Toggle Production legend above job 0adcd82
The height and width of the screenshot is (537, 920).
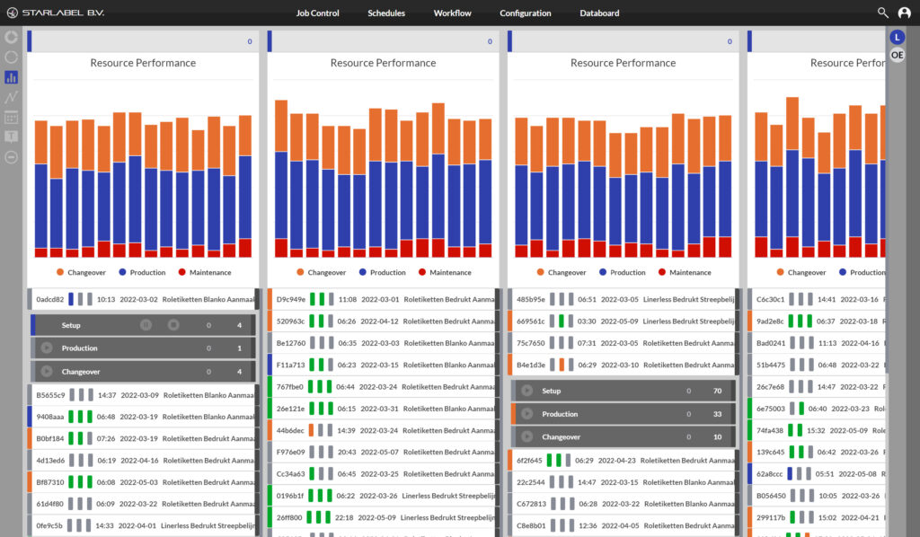(142, 273)
